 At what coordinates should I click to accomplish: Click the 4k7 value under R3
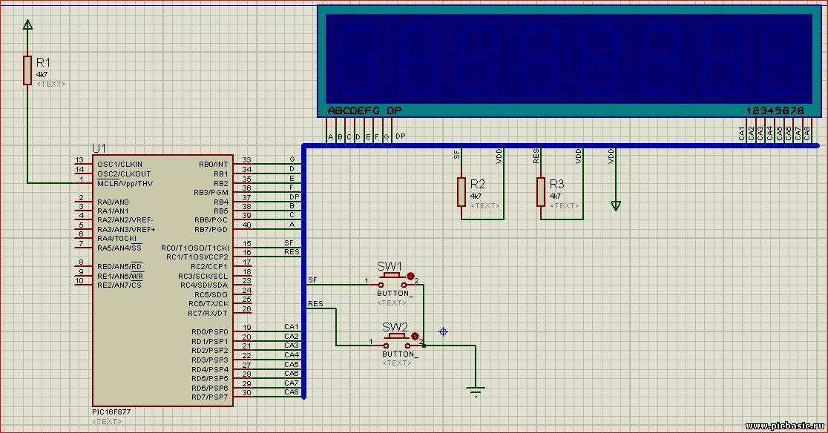[555, 196]
